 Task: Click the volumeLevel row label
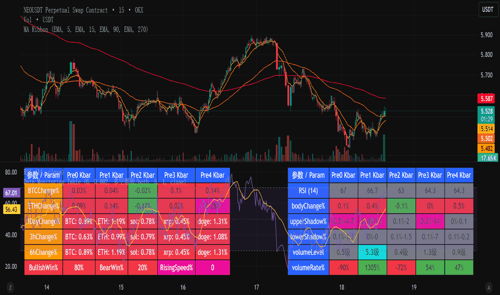(x=308, y=252)
